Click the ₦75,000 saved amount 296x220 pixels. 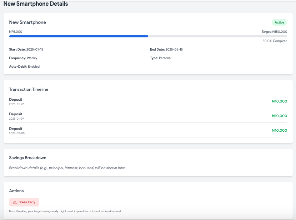click(x=16, y=32)
